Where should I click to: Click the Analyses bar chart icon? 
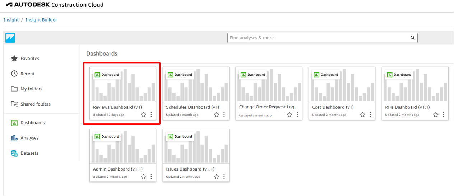(14, 138)
